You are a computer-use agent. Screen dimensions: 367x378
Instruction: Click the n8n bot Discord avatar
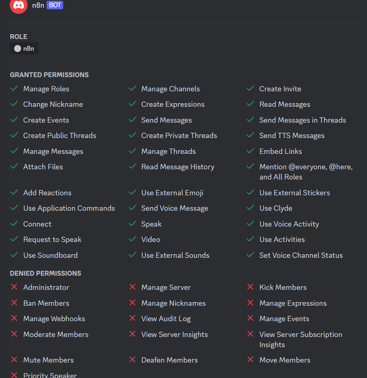pos(19,5)
